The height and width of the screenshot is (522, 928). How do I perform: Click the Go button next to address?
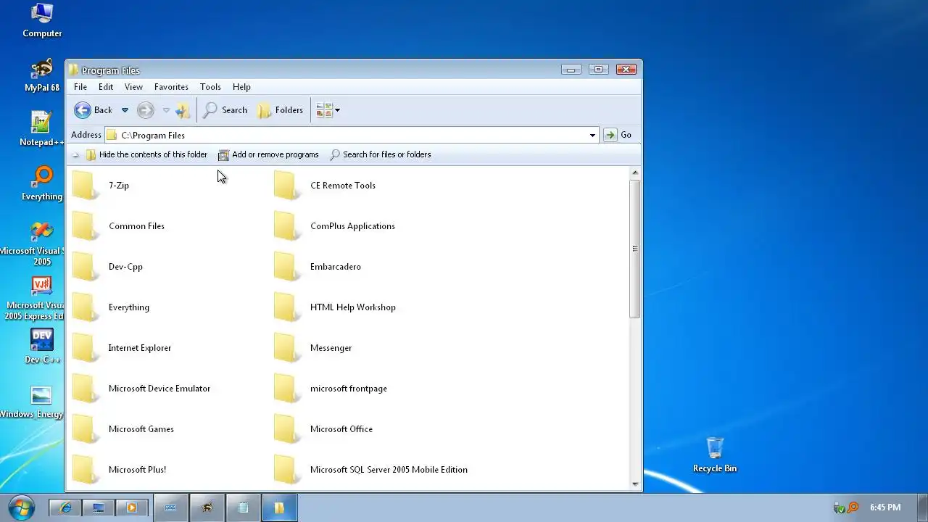click(x=618, y=135)
